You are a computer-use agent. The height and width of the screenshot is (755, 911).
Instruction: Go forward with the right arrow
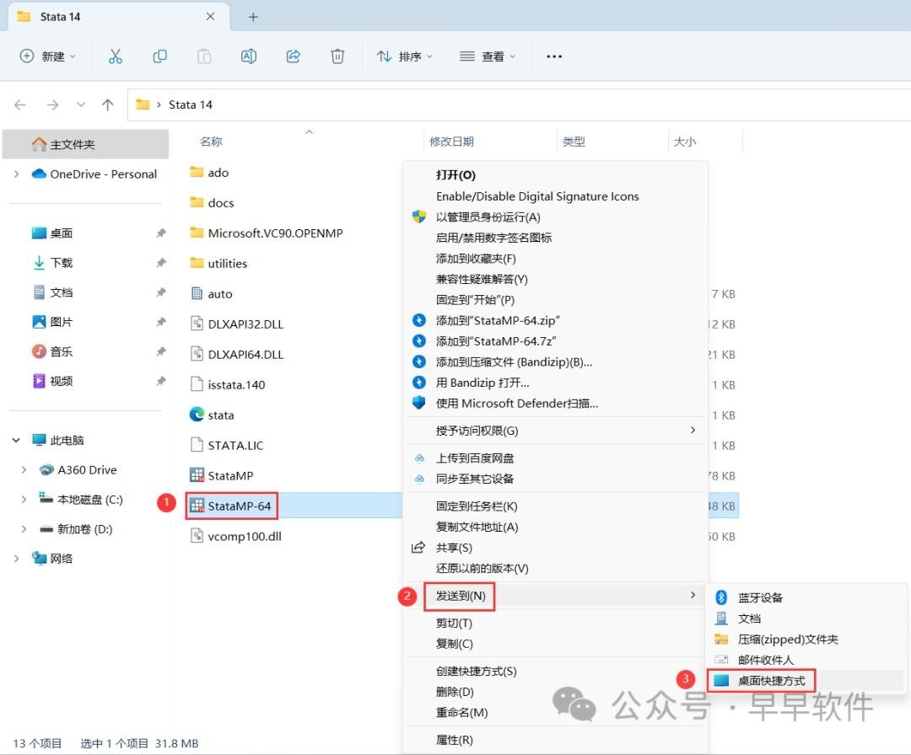pos(53,105)
